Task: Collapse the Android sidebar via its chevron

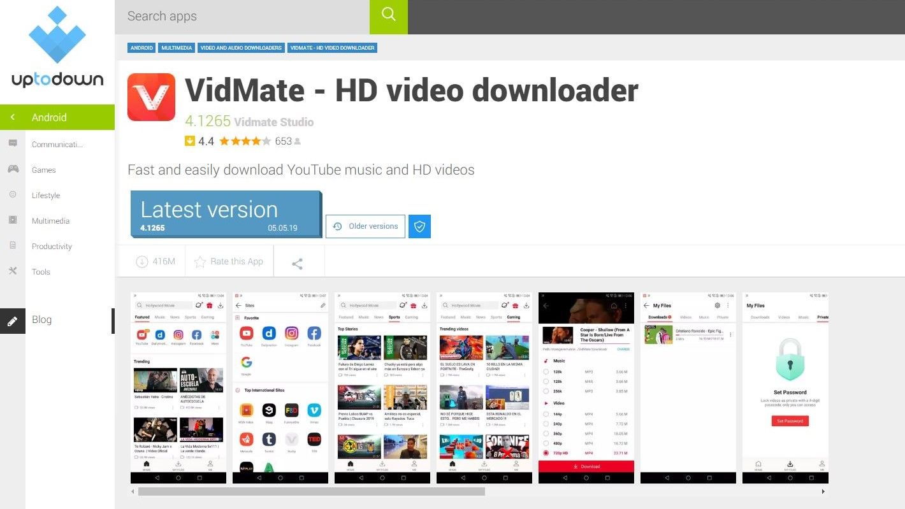Action: coord(14,117)
